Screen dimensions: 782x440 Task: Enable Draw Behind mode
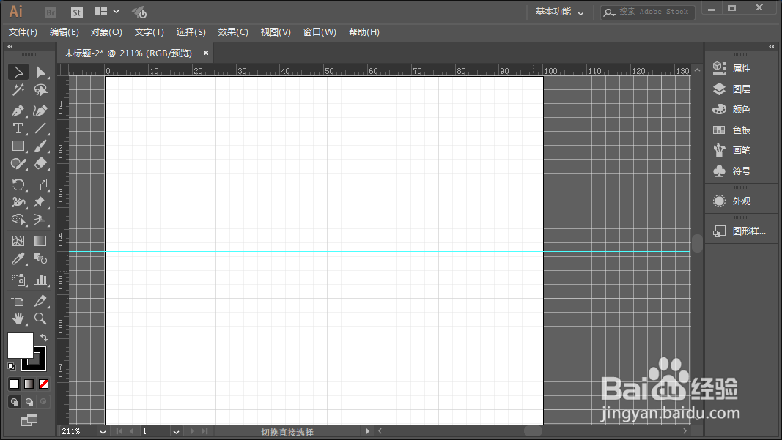tap(29, 402)
